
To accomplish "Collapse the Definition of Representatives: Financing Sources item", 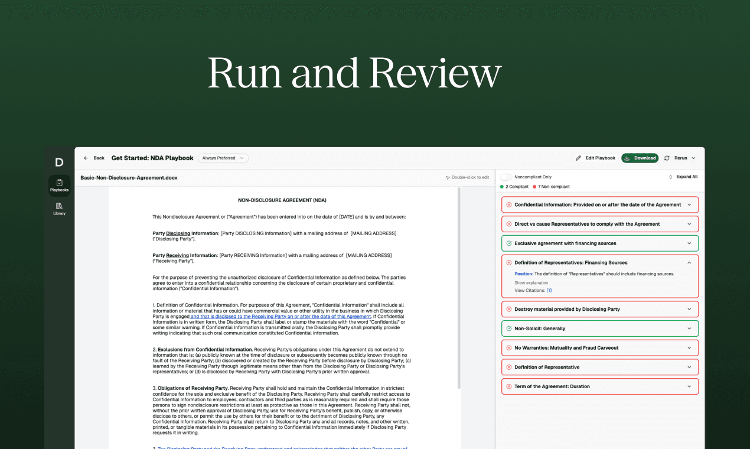I will pos(689,263).
